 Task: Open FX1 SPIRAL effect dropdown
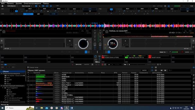[60, 9]
